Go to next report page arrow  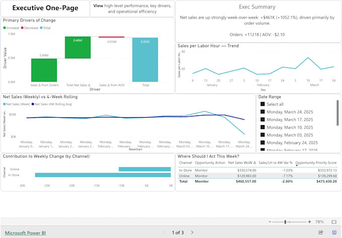[192, 232]
